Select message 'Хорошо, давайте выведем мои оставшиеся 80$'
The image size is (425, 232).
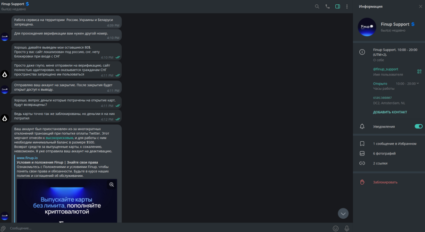click(67, 52)
